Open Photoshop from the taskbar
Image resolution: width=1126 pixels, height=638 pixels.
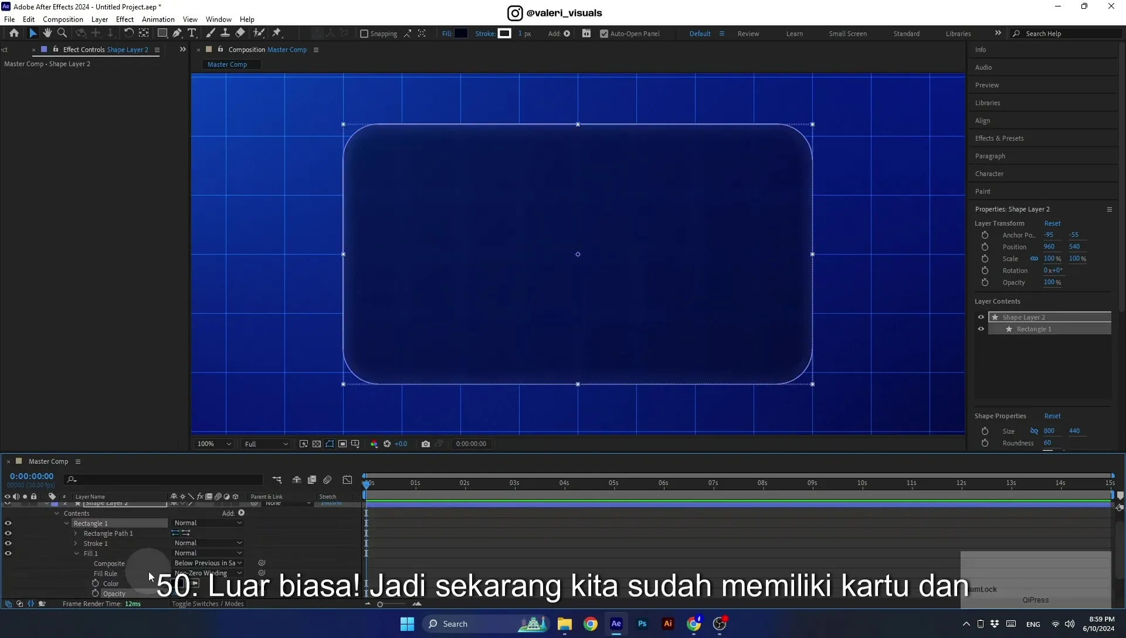(x=642, y=624)
